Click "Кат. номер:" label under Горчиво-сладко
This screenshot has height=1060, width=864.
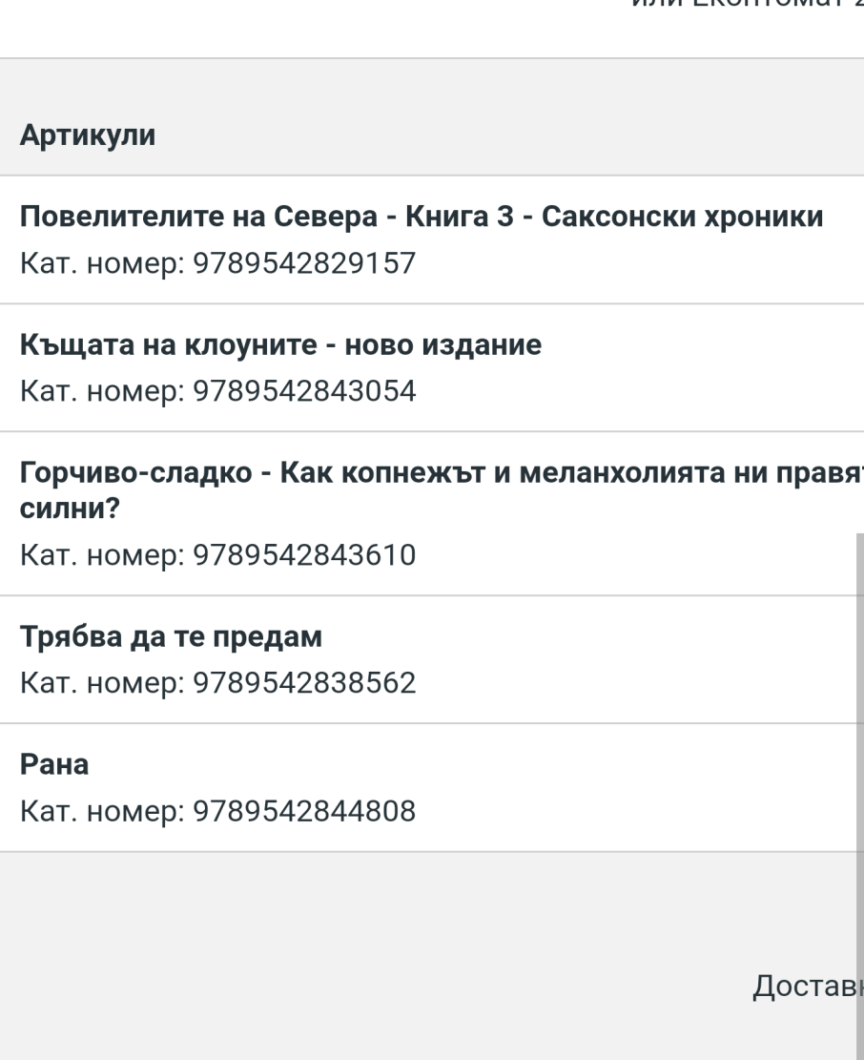tap(103, 554)
